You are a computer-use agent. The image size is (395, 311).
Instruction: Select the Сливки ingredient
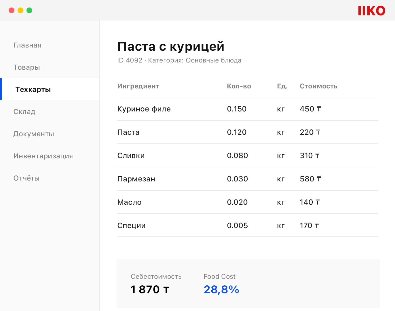point(131,155)
